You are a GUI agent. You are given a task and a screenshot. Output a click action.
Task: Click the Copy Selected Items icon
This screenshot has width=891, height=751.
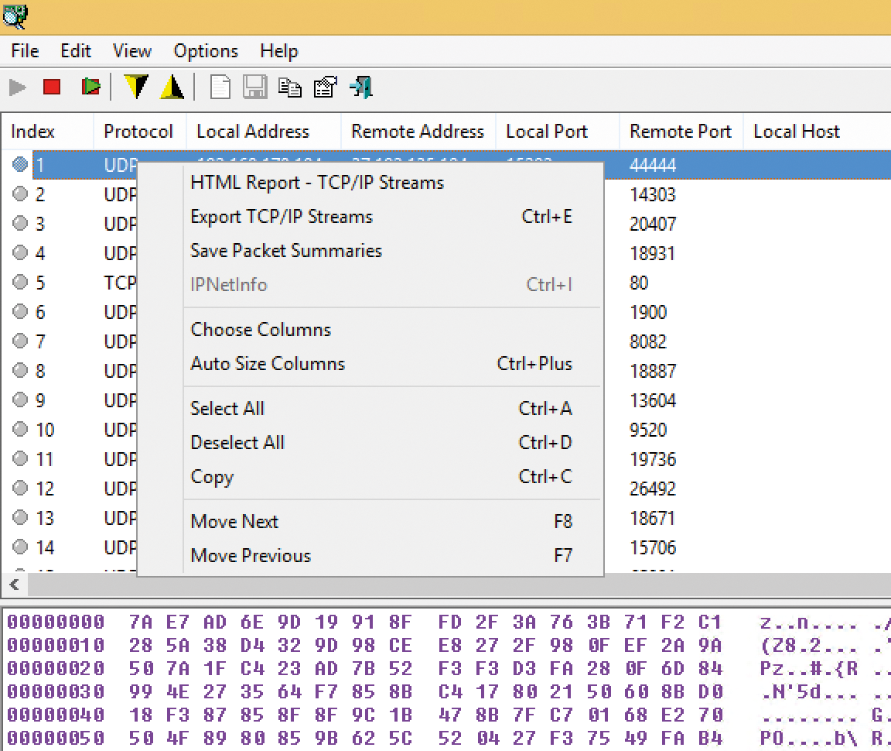click(290, 87)
